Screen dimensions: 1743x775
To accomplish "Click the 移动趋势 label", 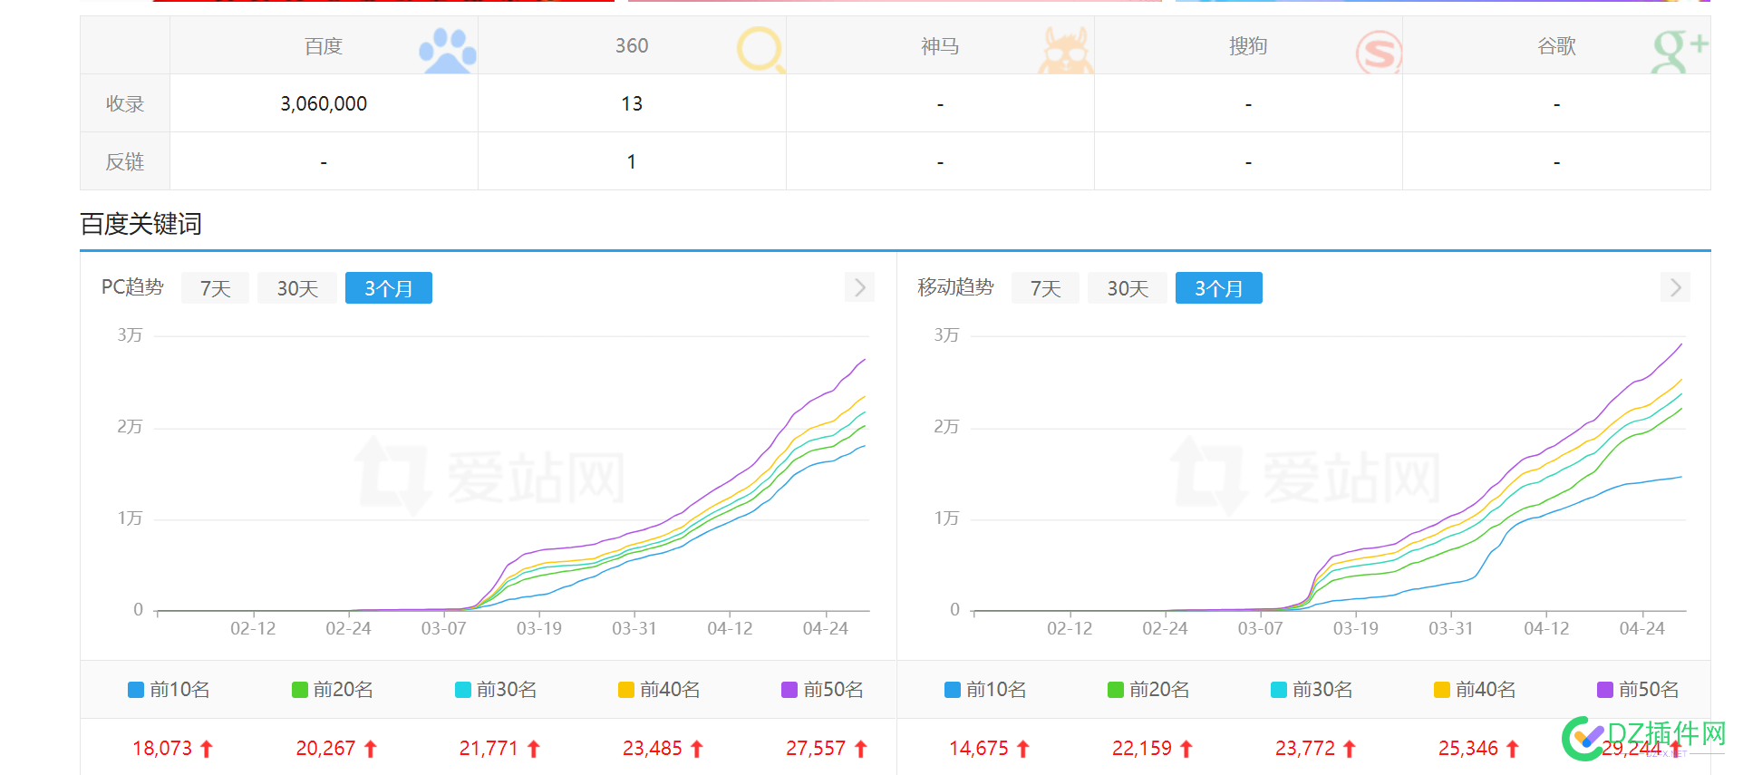I will pos(955,287).
